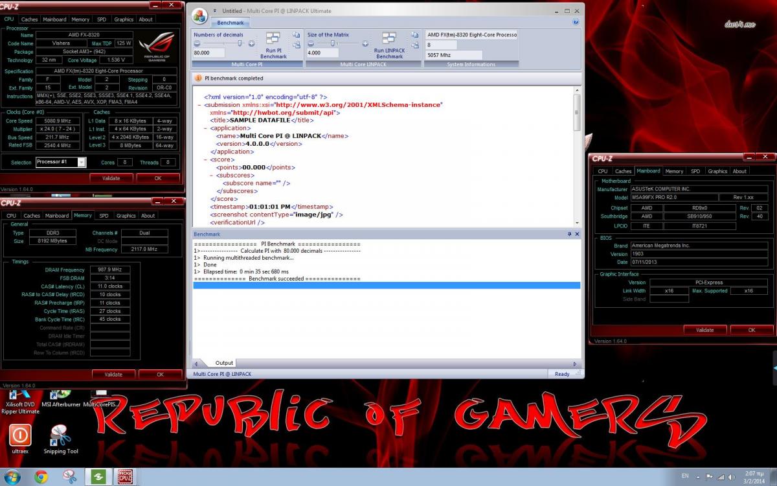777x486 pixels.
Task: Open SPD tab in CPU-Z memory window
Action: (x=104, y=216)
